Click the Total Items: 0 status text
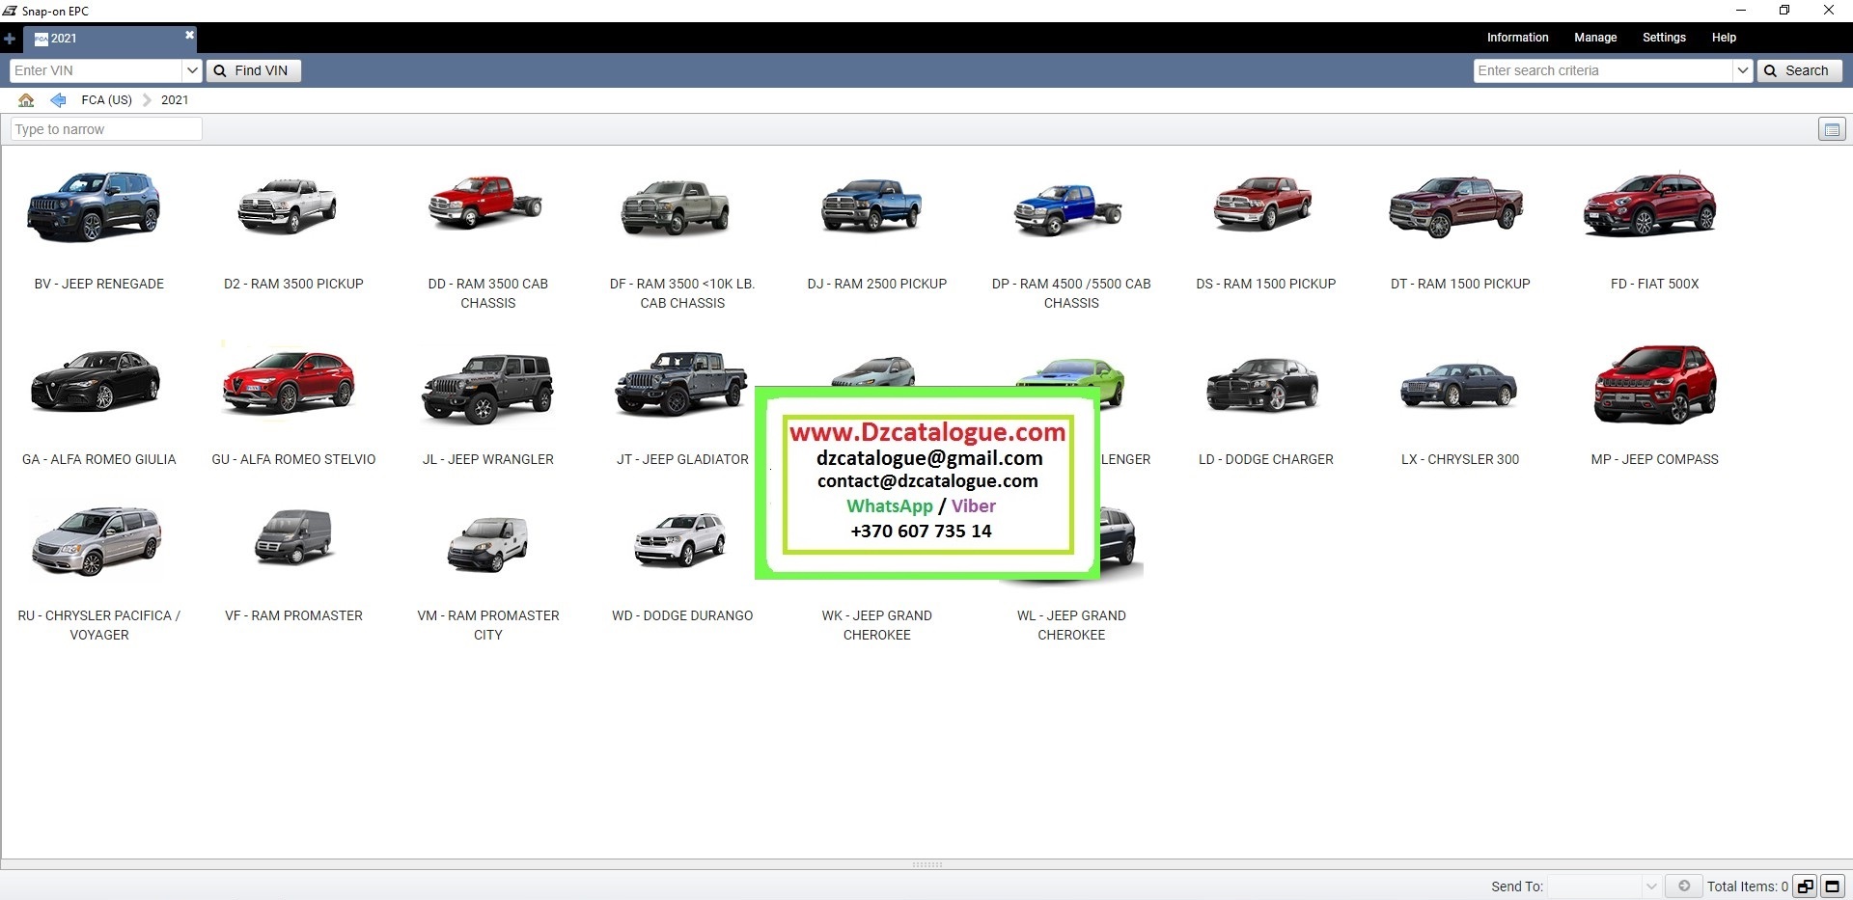1853x900 pixels. pos(1747,886)
